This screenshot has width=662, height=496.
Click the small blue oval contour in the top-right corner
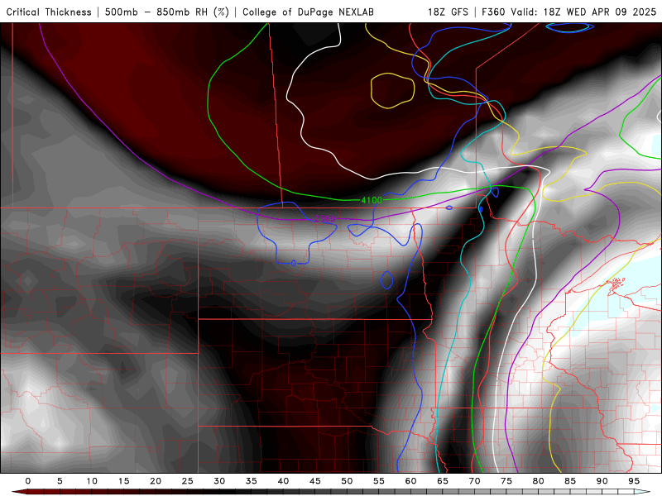[x=570, y=27]
